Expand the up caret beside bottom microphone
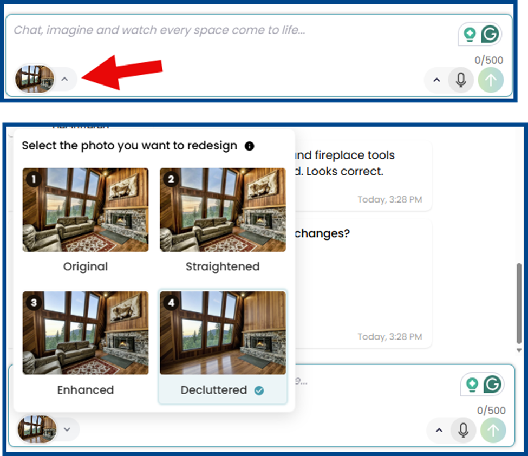This screenshot has height=456, width=528. click(439, 430)
